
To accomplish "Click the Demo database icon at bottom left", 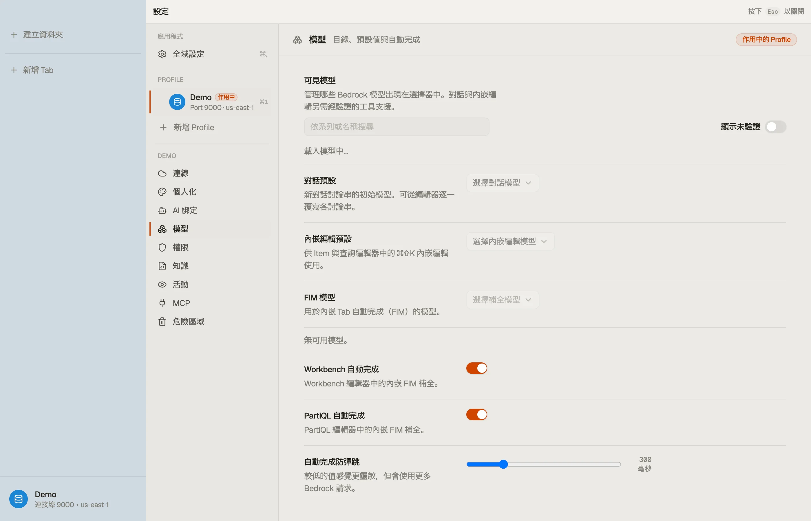I will coord(19,499).
